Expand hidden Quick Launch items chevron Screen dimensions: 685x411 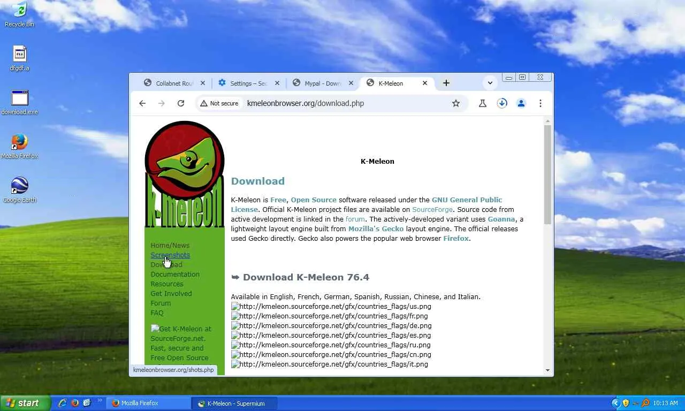point(100,401)
